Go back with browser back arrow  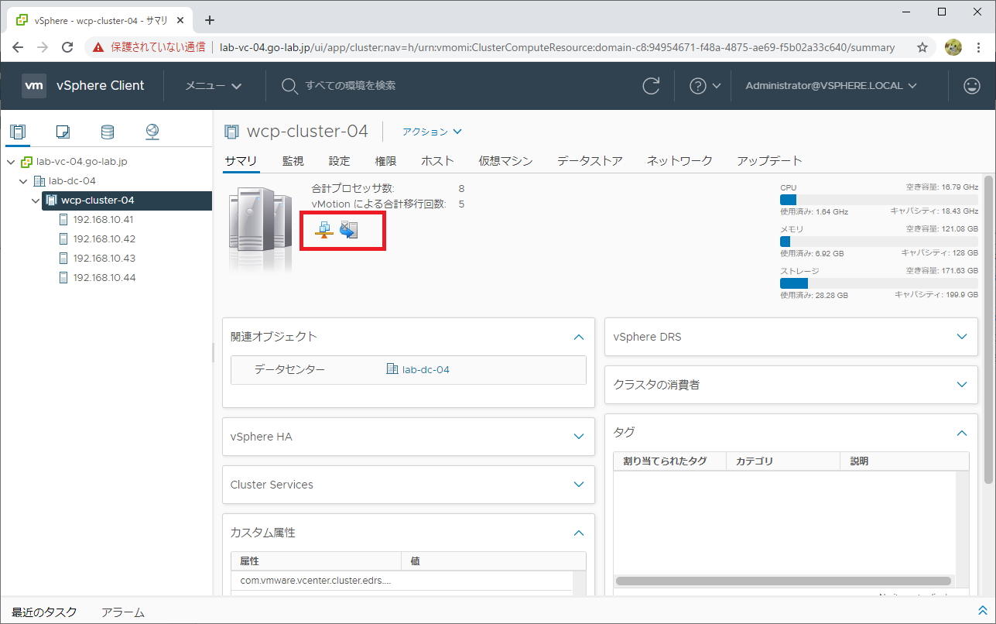click(x=18, y=47)
